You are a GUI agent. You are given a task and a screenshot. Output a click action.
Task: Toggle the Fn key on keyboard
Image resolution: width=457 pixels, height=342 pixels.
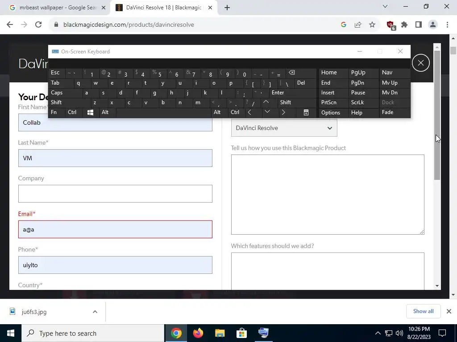click(x=57, y=112)
